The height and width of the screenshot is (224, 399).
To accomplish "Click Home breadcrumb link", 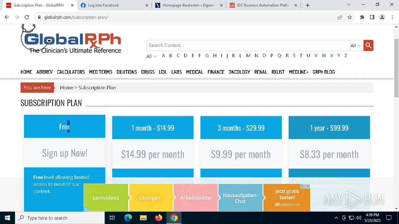I will pyautogui.click(x=67, y=88).
